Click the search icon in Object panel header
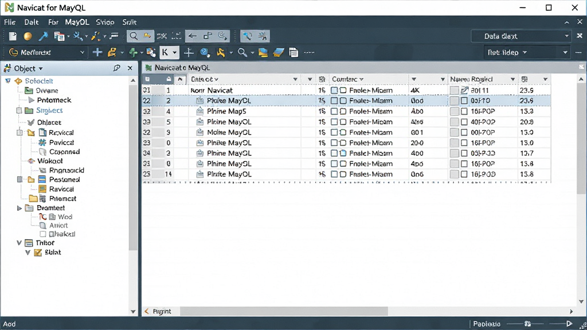Screen dimensions: 587x330 tap(117, 68)
